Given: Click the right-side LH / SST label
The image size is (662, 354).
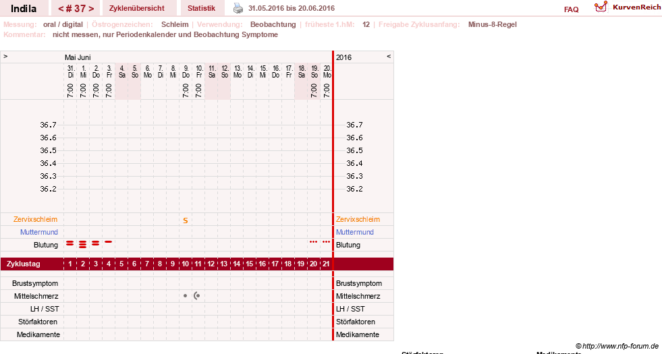Looking at the screenshot, I should 350,309.
